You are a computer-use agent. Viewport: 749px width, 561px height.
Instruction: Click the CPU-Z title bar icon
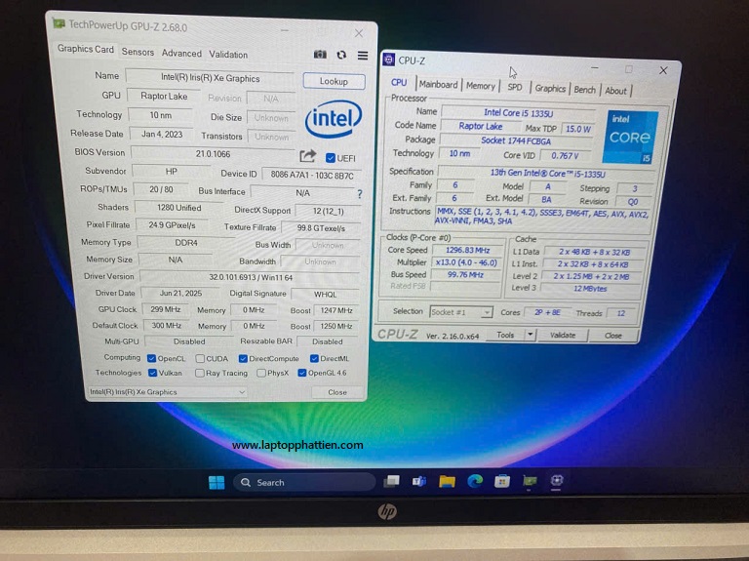389,60
